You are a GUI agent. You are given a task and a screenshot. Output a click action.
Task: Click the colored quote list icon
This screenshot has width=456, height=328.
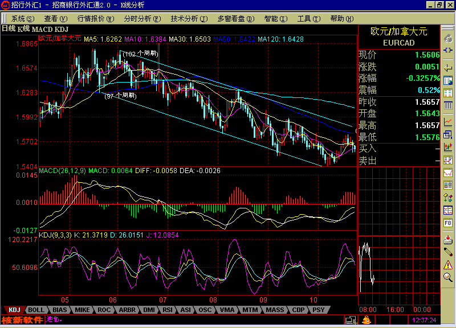(448, 93)
